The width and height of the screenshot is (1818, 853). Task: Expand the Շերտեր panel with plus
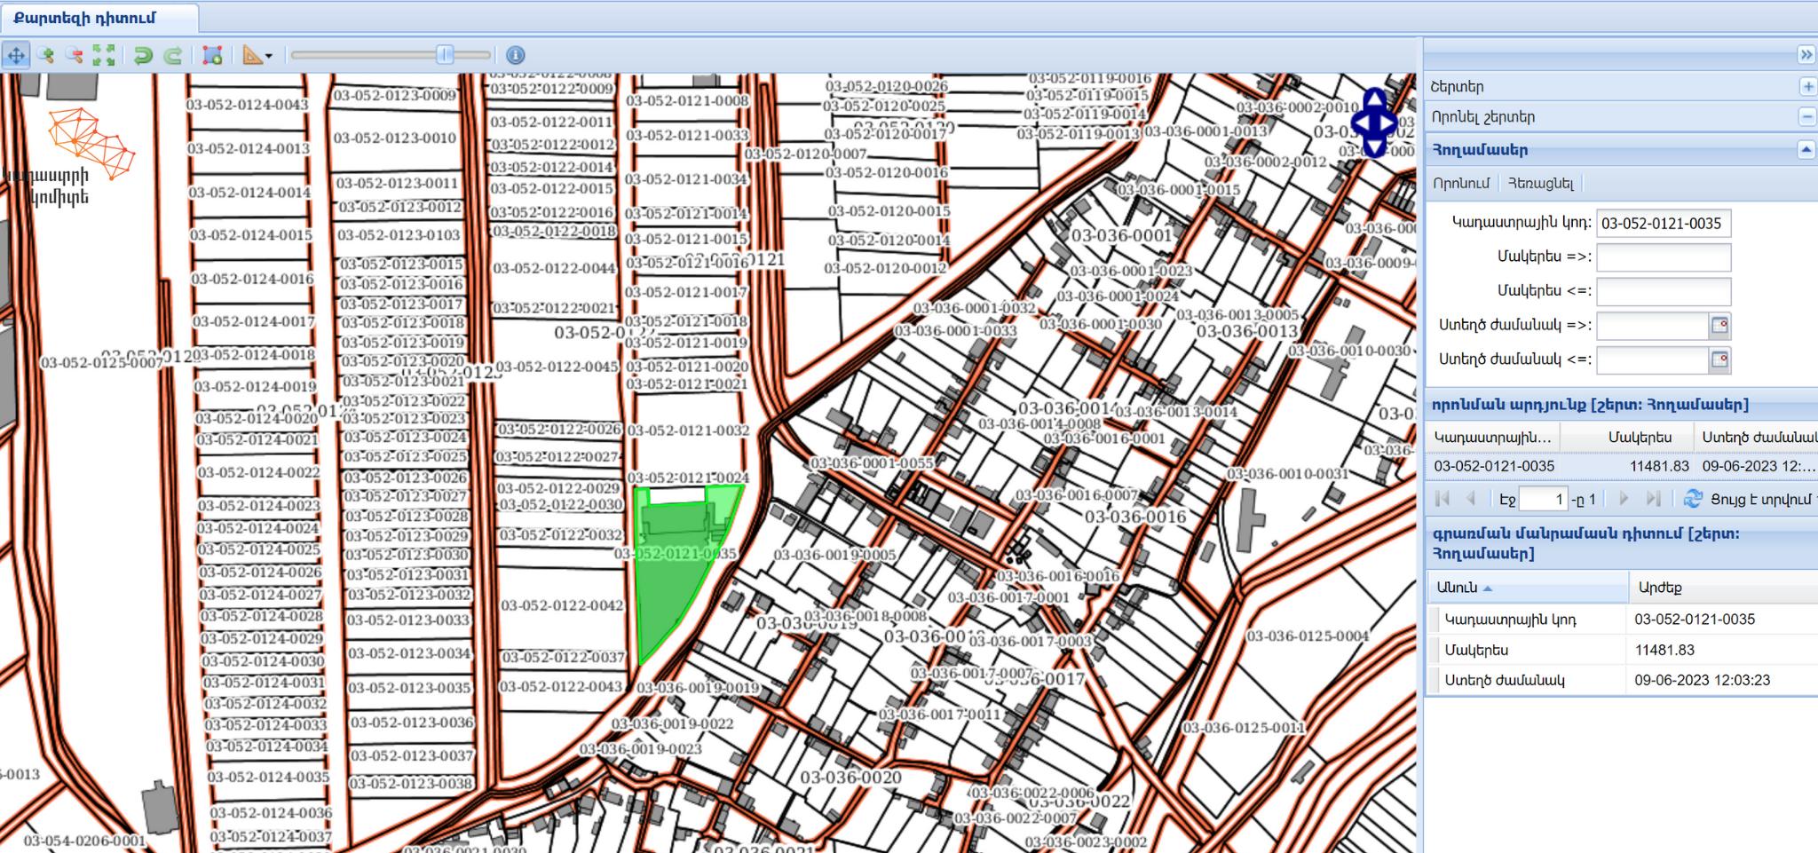coord(1807,87)
